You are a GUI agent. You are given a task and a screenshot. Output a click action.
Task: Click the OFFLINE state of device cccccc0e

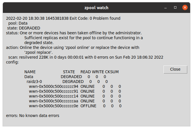(88, 106)
